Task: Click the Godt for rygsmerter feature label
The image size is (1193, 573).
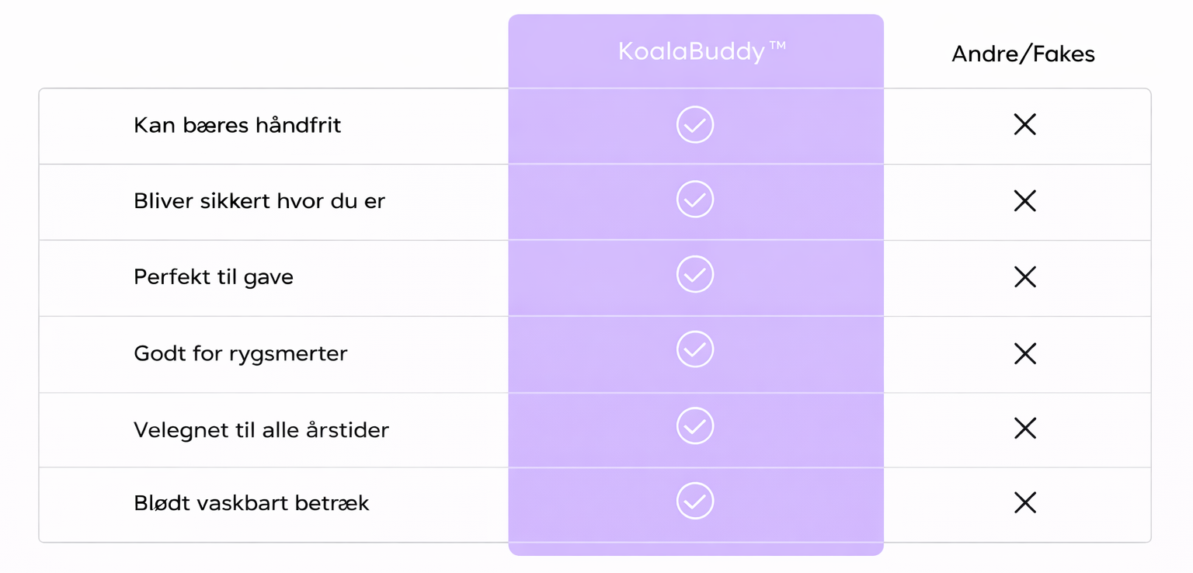Action: (x=241, y=353)
